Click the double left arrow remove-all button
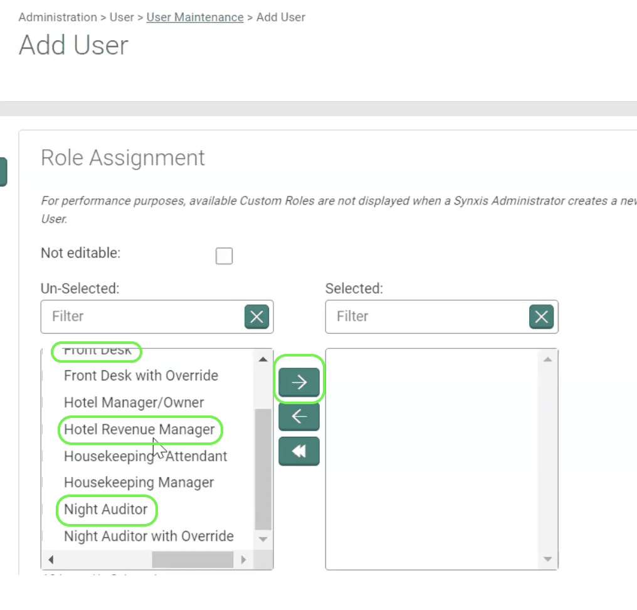 coord(299,451)
